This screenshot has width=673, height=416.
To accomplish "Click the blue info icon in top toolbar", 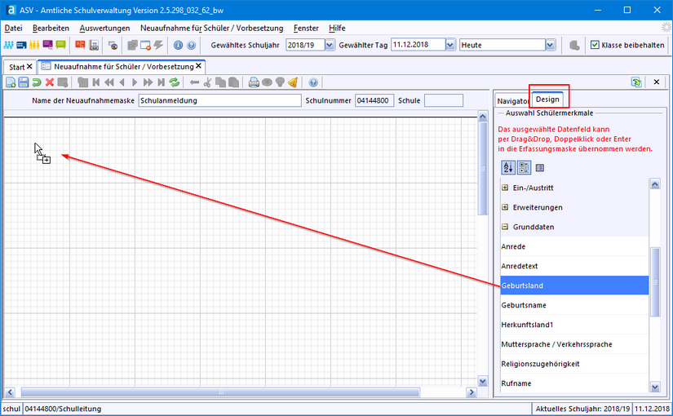I will click(x=178, y=45).
